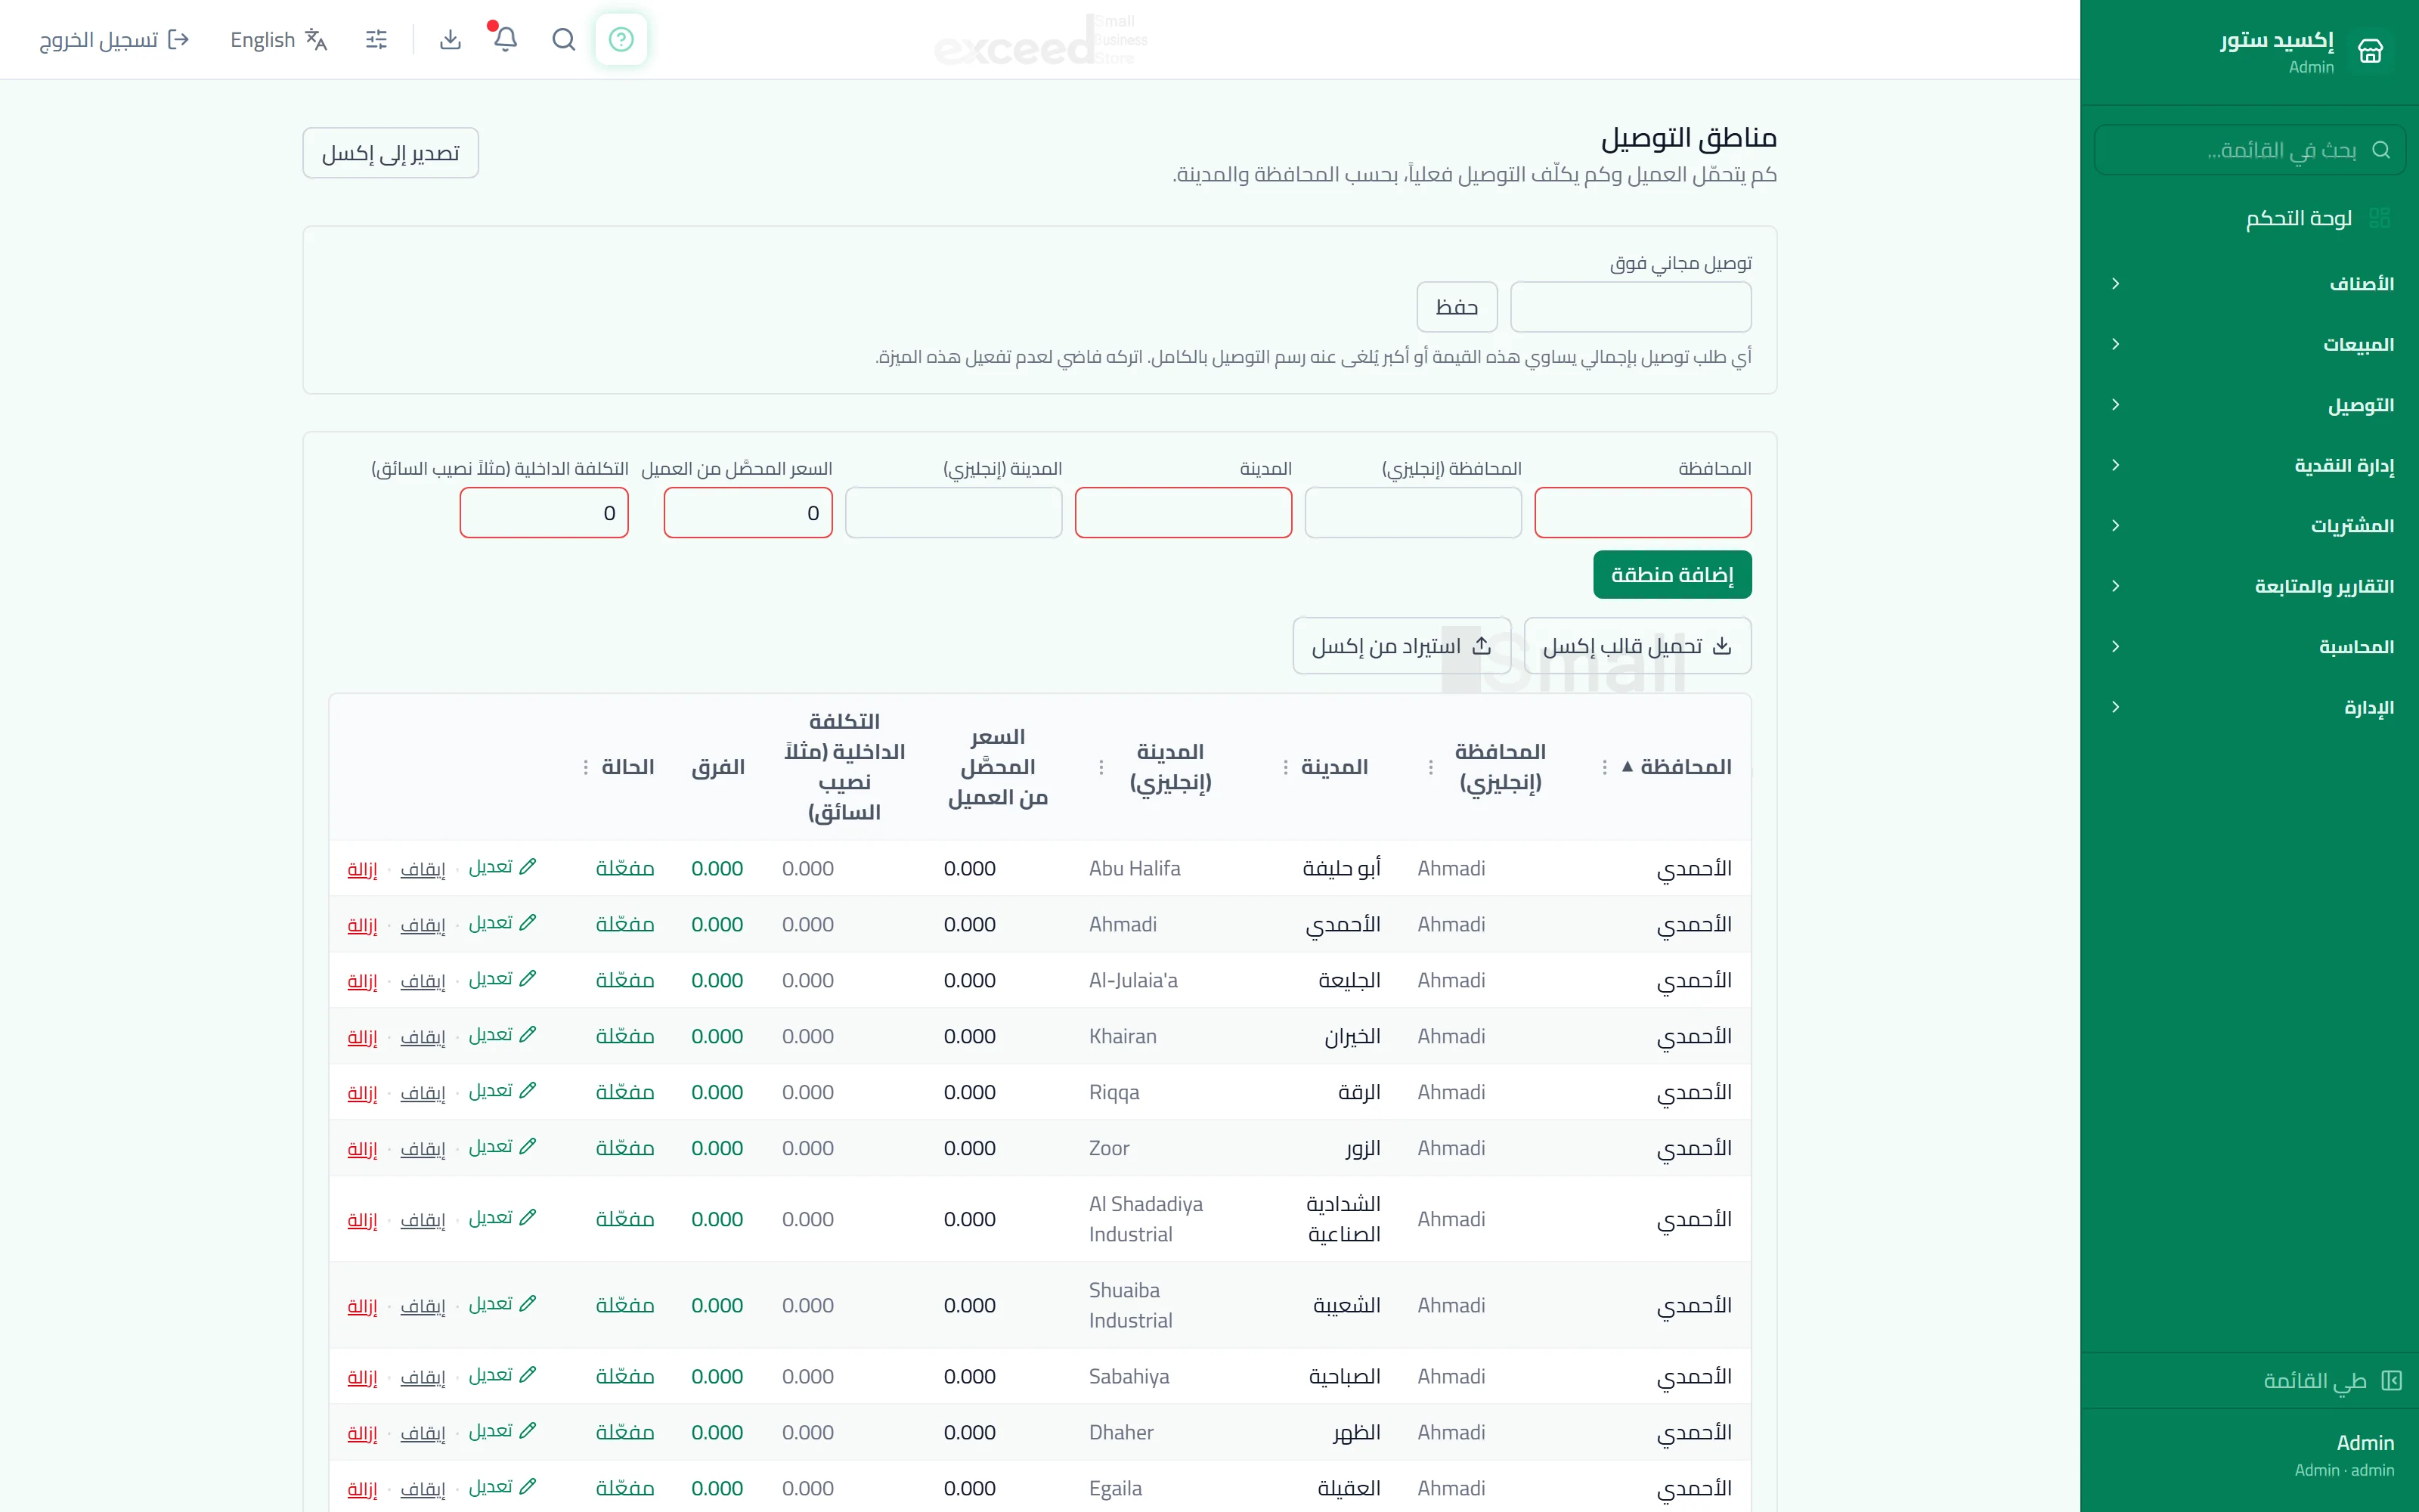Switch language to English
The height and width of the screenshot is (1512, 2419).
pyautogui.click(x=279, y=39)
